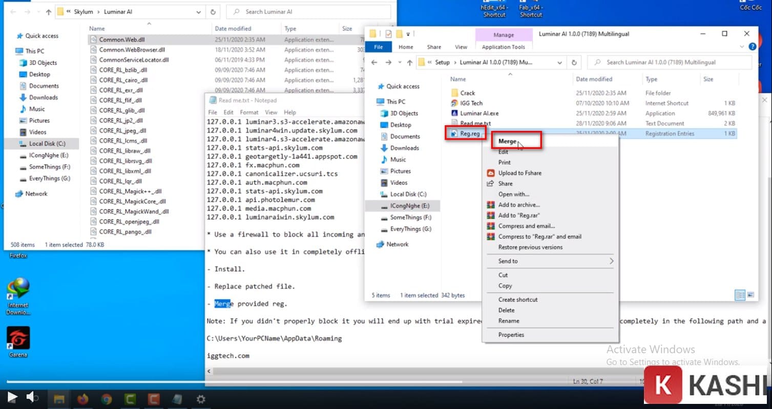The image size is (772, 409).
Task: Go up one level in Luminar AI 1.0.0 window
Action: (x=409, y=62)
